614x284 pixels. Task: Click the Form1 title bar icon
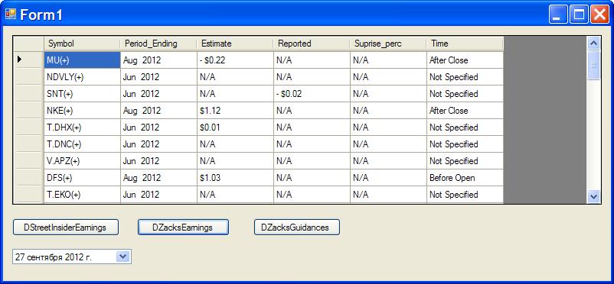point(11,15)
